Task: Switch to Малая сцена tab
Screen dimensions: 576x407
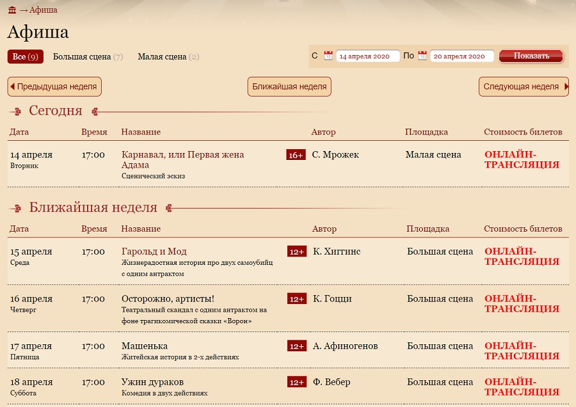Action: coord(168,56)
